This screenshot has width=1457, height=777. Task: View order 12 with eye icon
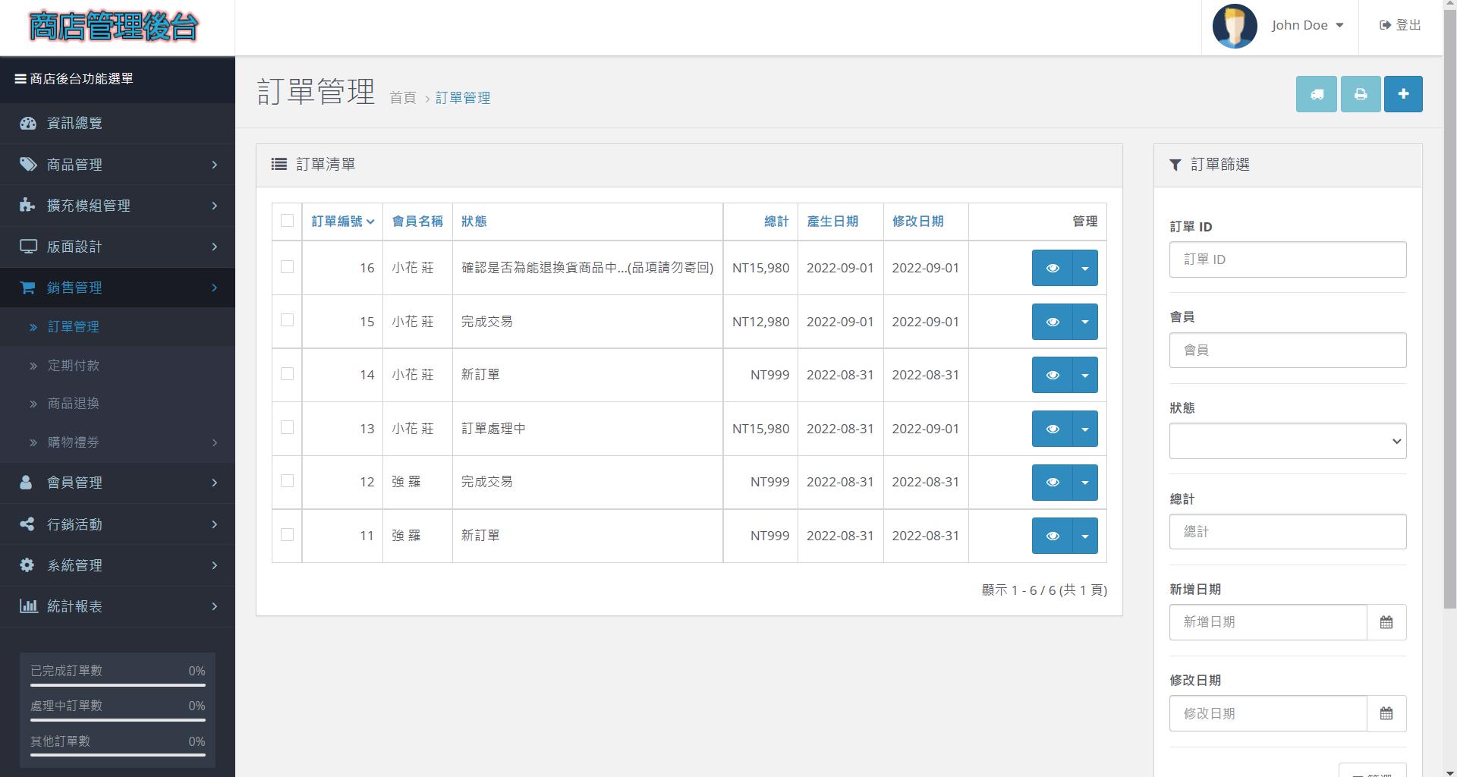click(x=1052, y=483)
